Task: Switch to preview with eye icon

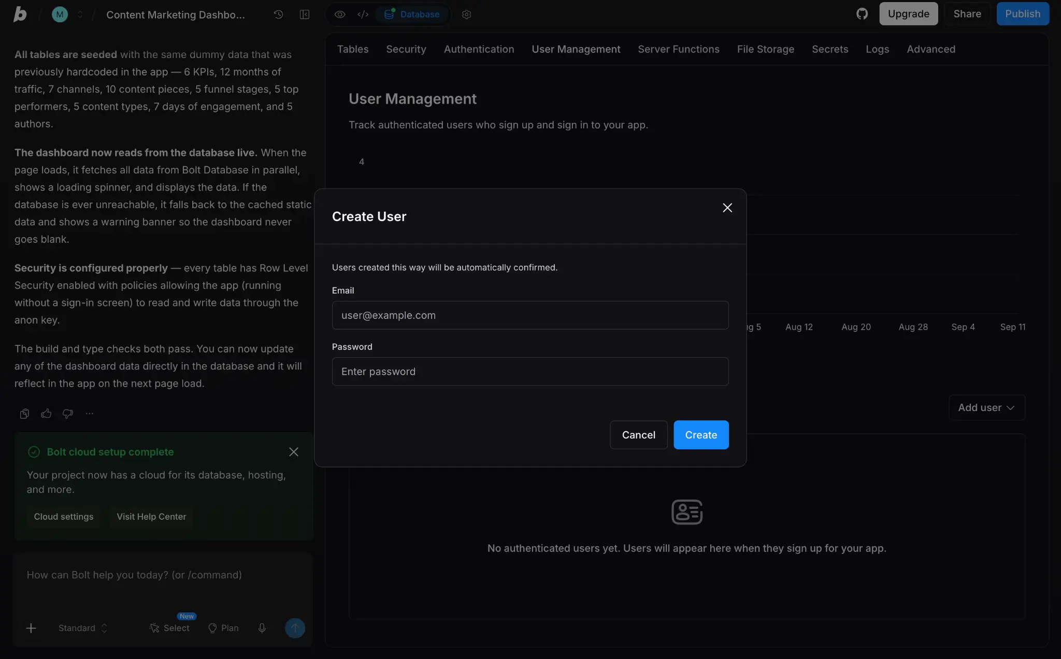Action: point(340,14)
